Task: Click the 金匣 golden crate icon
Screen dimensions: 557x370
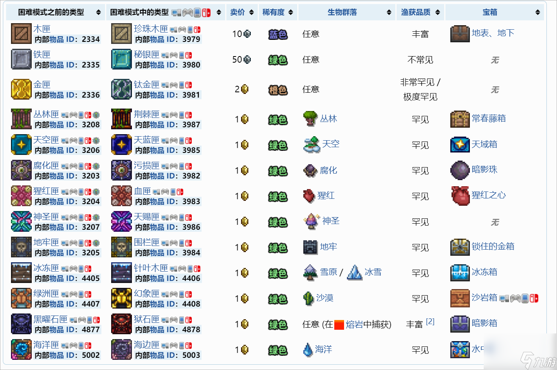Action: [21, 89]
